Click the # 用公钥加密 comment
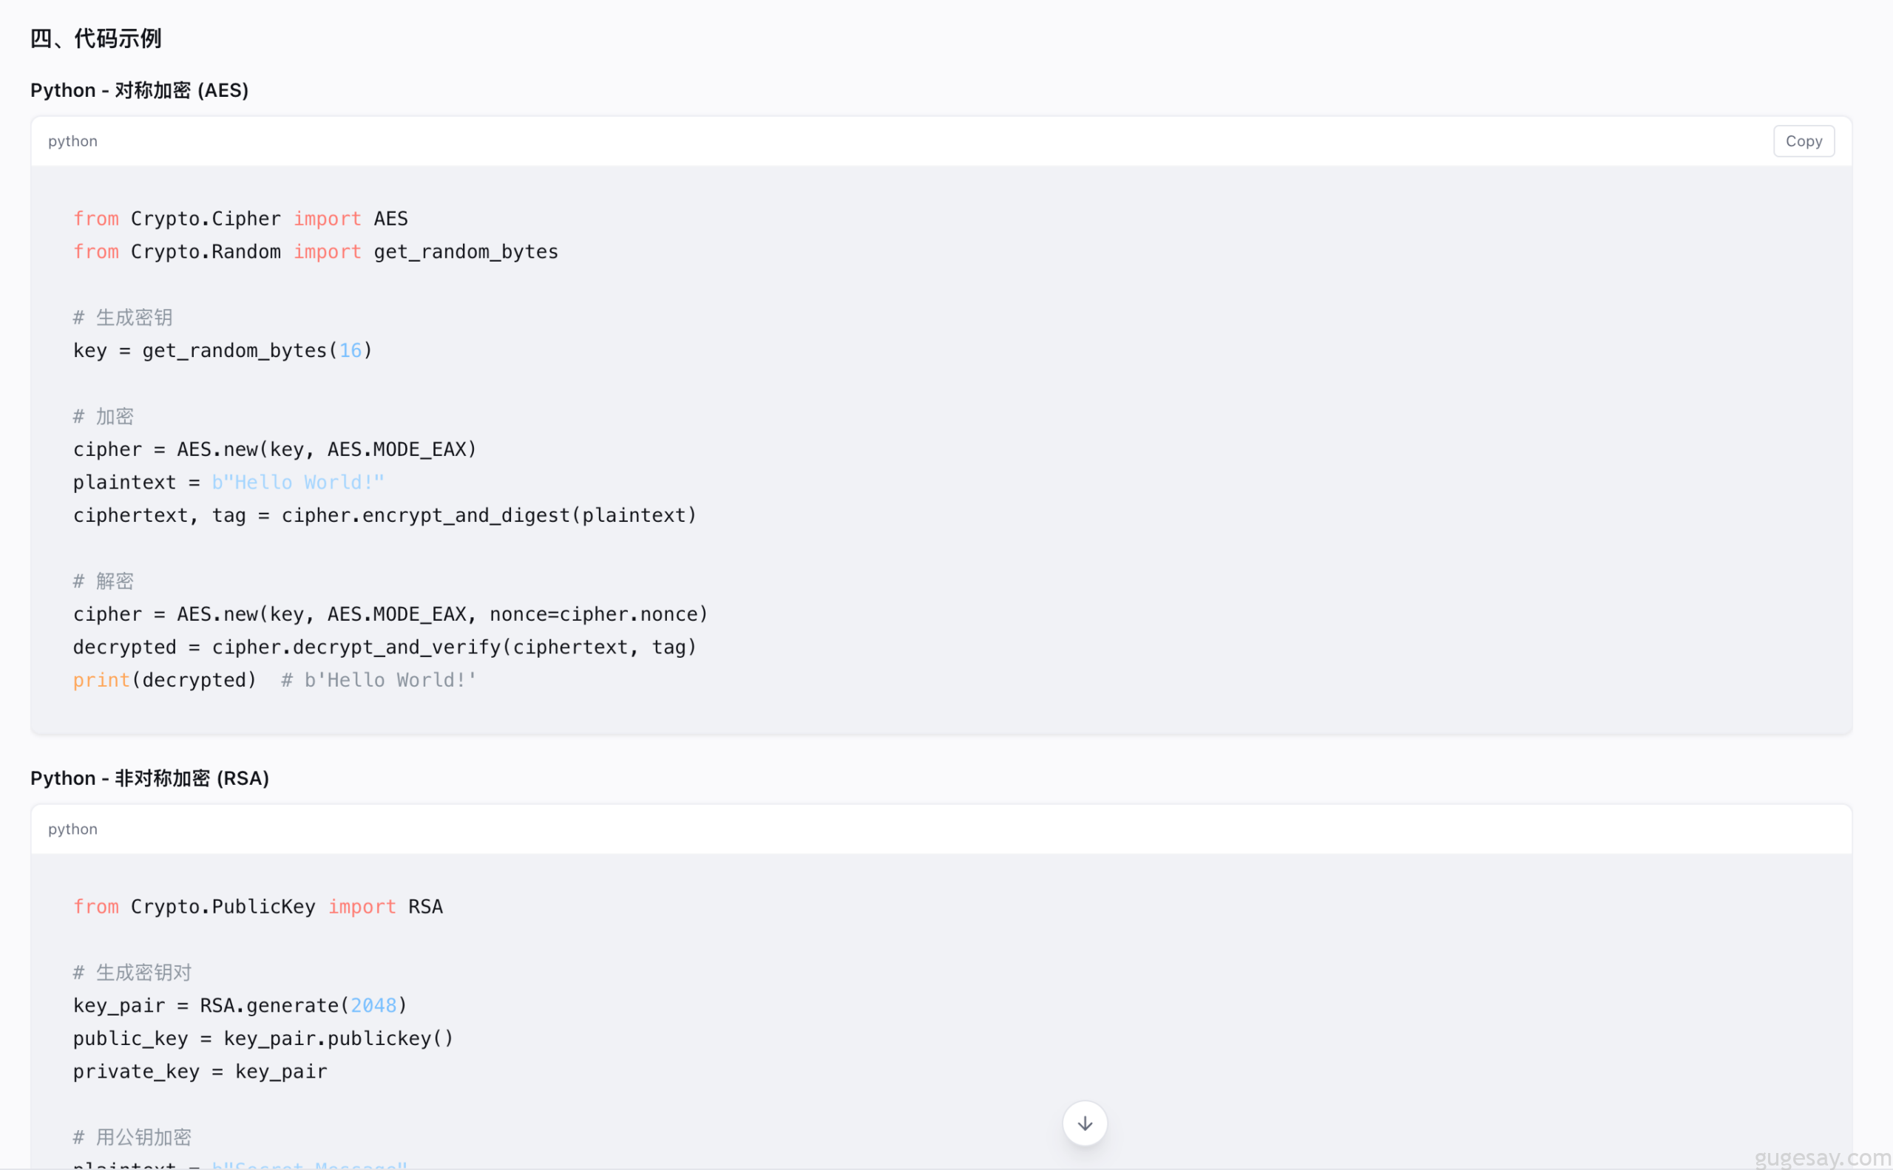Image resolution: width=1893 pixels, height=1170 pixels. (132, 1137)
